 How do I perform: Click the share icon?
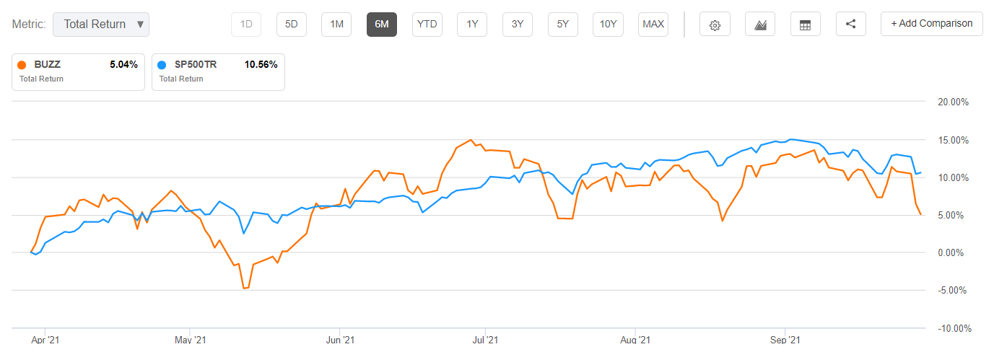tap(850, 25)
